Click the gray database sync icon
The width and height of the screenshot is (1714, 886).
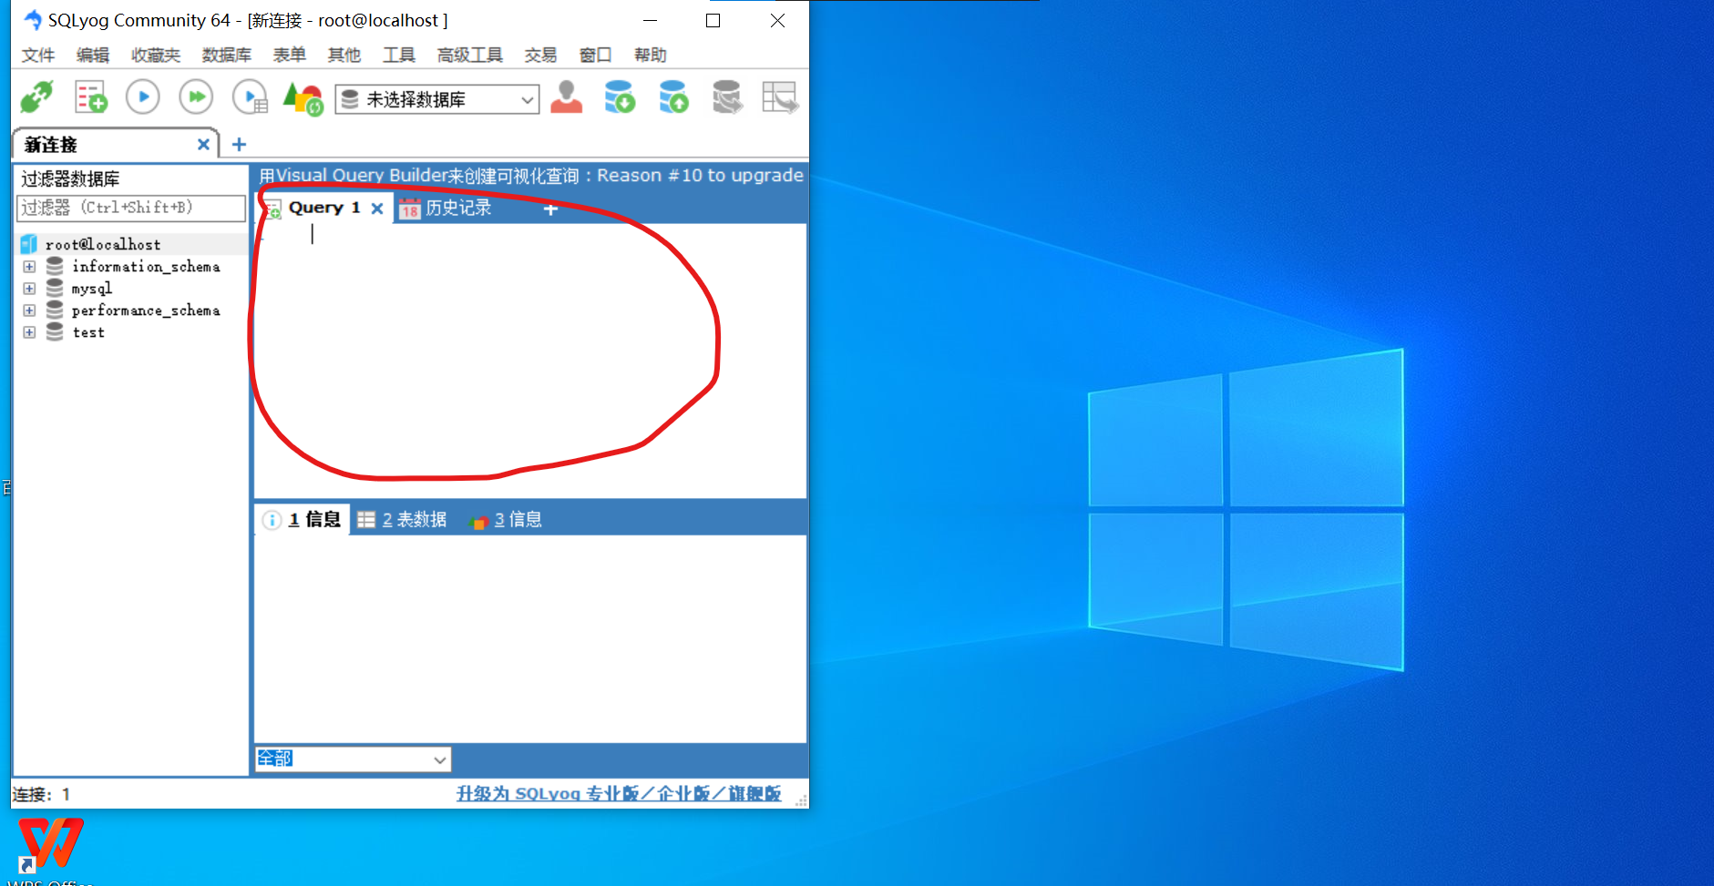tap(727, 97)
